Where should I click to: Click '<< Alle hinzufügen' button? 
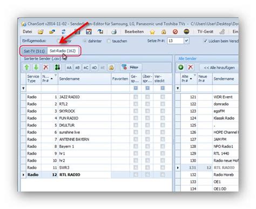pos(219,68)
